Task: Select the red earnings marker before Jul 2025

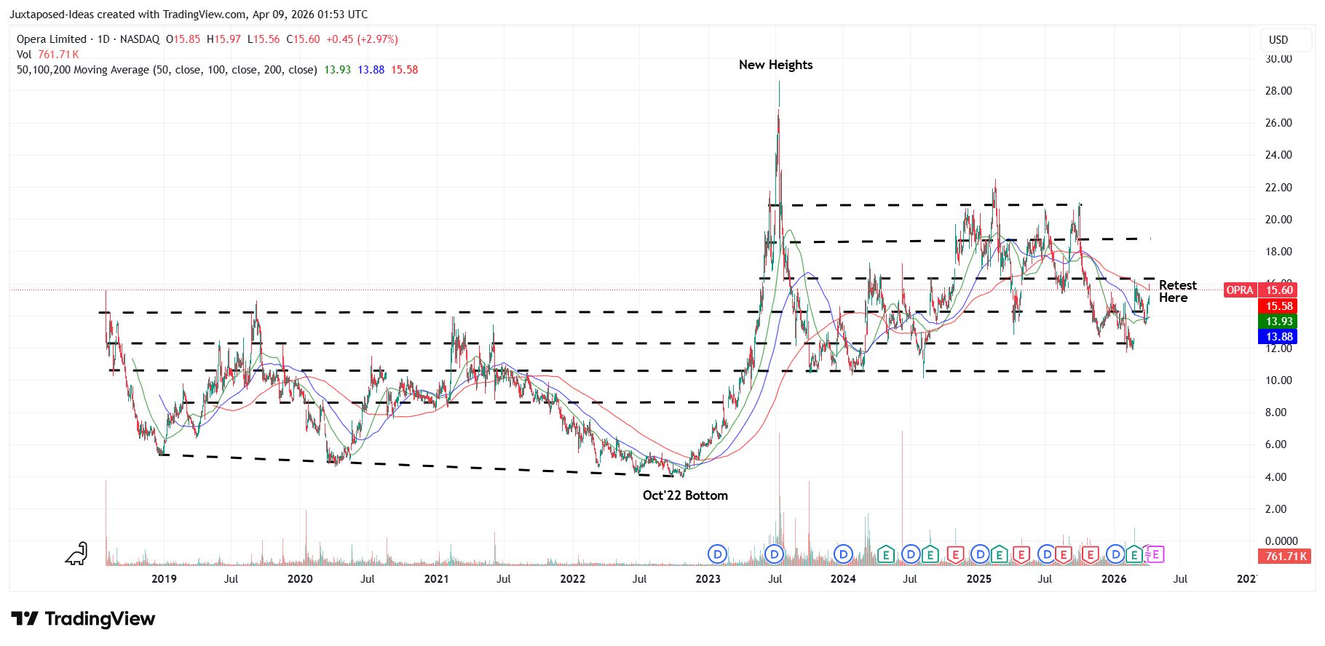Action: pyautogui.click(x=1021, y=555)
